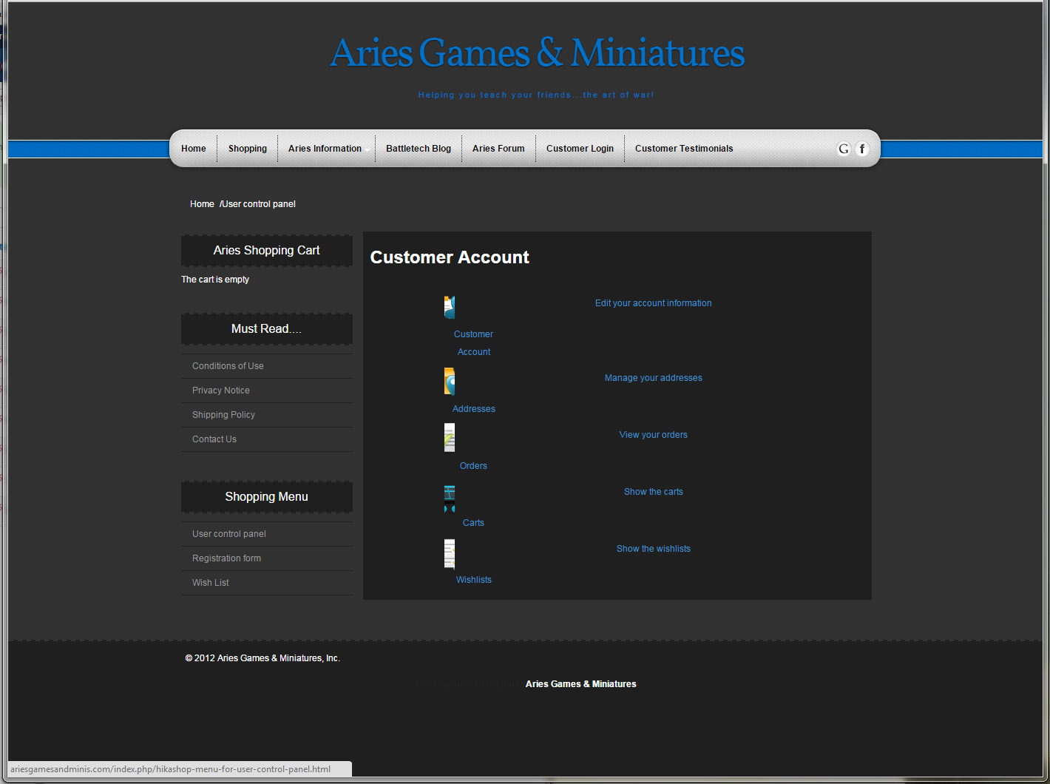This screenshot has height=784, width=1050.
Task: Click the Carts text link
Action: point(473,523)
